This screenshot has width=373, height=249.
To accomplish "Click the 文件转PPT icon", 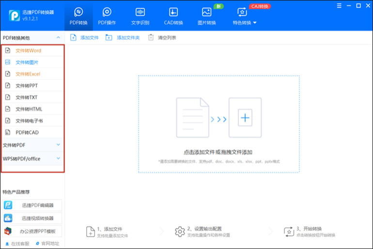I will pyautogui.click(x=8, y=86).
